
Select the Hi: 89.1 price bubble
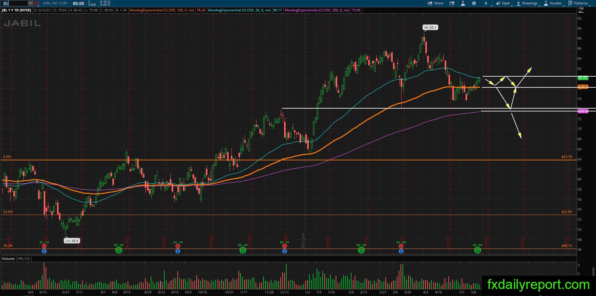[430, 28]
